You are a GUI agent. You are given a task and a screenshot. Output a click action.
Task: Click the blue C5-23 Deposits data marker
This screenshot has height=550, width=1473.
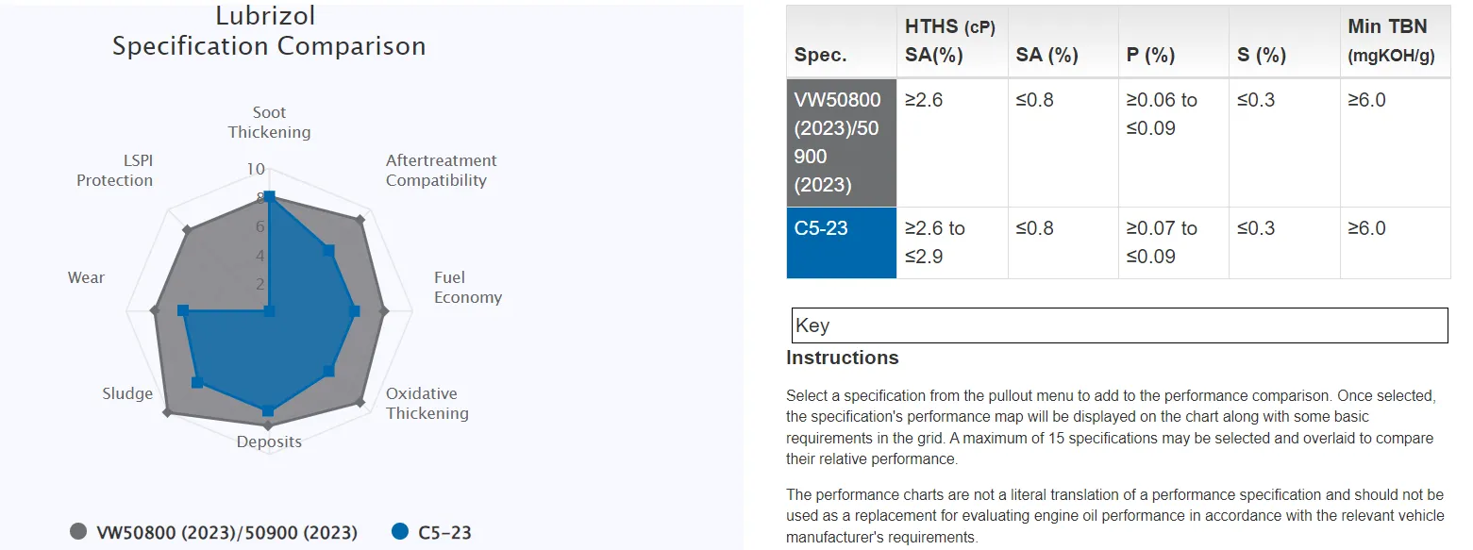pyautogui.click(x=268, y=410)
